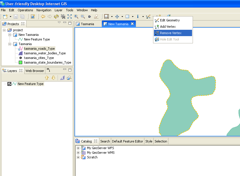
Task: Expand the My GeoServer WFS catalog entry
Action: coord(78,148)
